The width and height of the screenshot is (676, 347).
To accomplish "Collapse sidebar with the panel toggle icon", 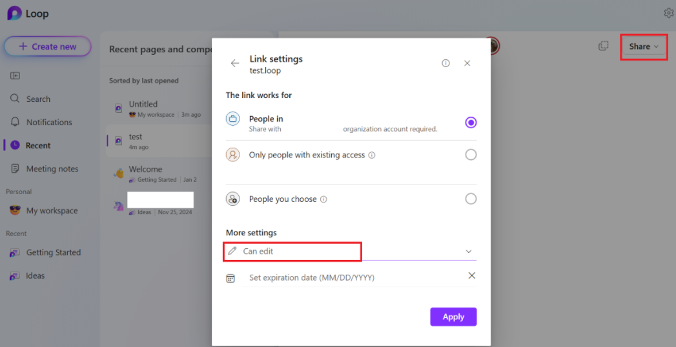I will tap(15, 75).
